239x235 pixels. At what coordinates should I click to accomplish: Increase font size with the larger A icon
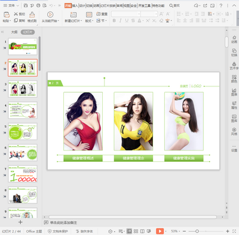click(x=161, y=14)
